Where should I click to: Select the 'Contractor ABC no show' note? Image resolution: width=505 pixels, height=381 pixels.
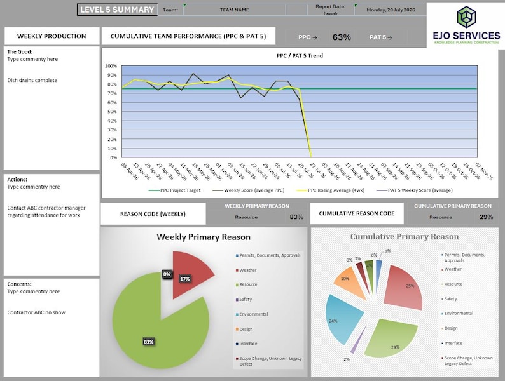[36, 312]
